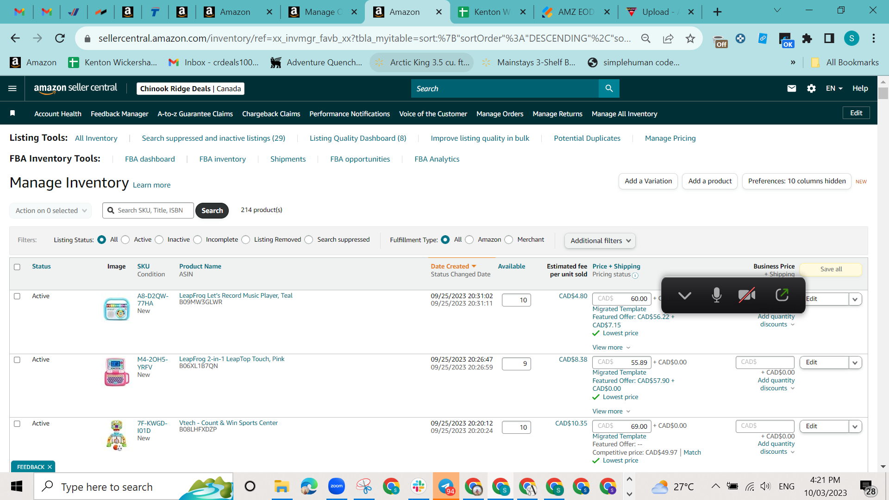
Task: Open Manage Returns in the navigation bar
Action: [x=557, y=114]
